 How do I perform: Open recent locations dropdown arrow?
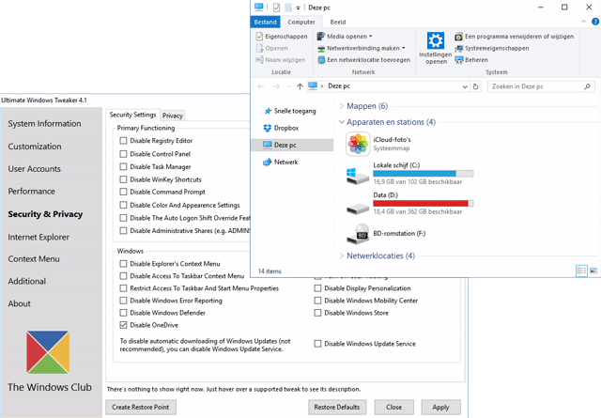click(x=289, y=86)
